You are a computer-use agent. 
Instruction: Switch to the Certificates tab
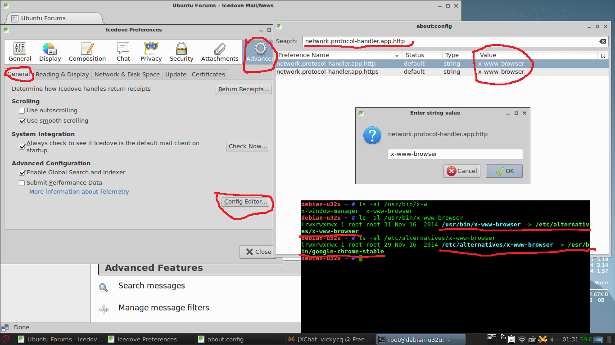click(208, 74)
